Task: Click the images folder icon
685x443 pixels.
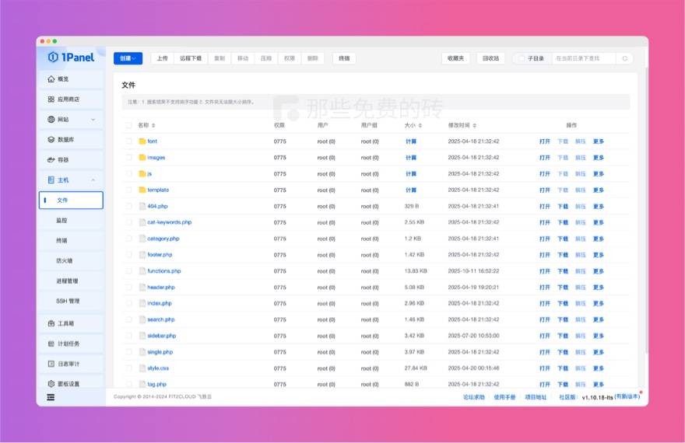Action: [x=142, y=158]
